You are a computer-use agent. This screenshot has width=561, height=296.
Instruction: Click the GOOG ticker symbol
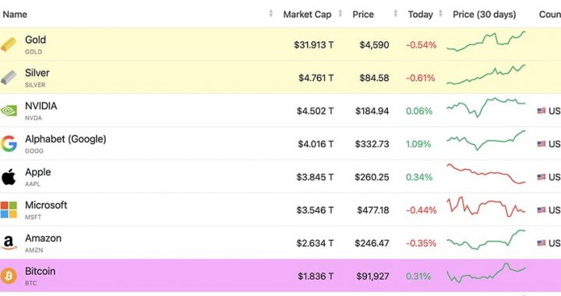34,151
